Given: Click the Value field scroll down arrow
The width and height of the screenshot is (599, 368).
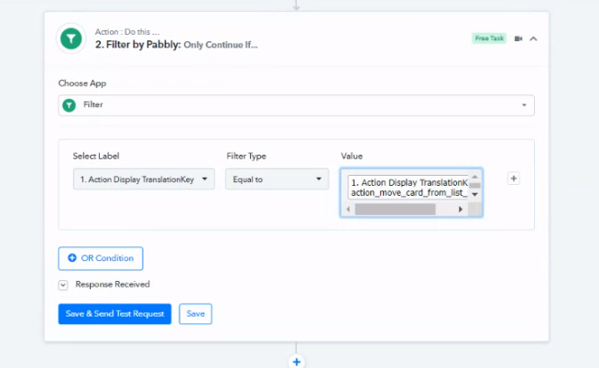Looking at the screenshot, I should click(x=474, y=194).
